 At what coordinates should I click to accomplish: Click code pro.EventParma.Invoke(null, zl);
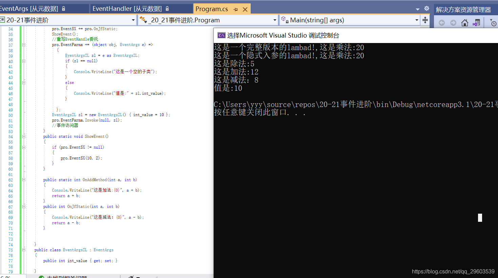point(87,120)
